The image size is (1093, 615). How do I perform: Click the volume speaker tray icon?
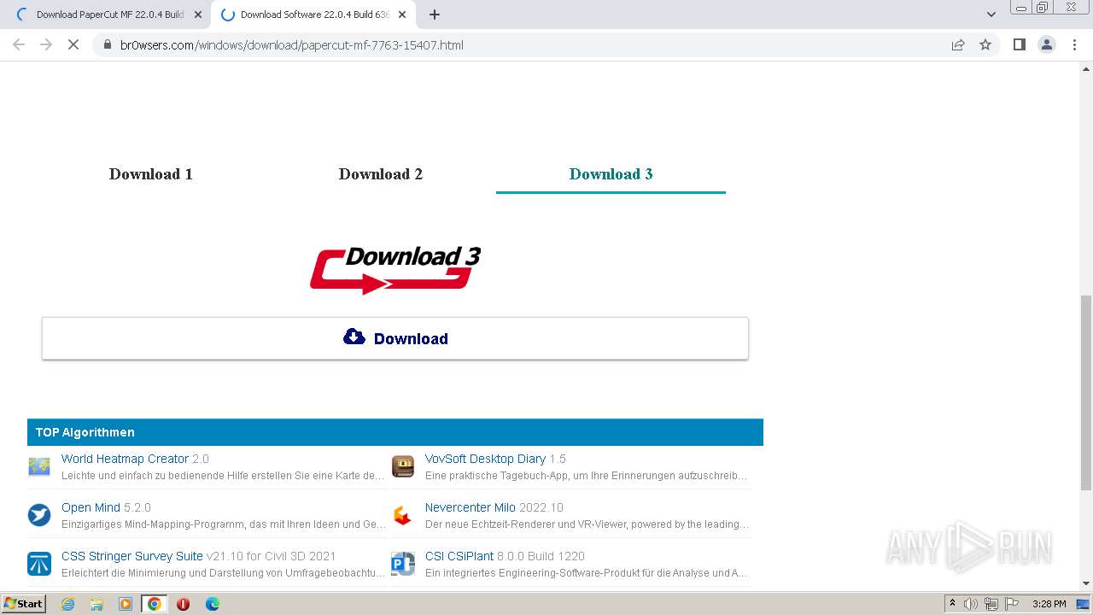pos(971,604)
